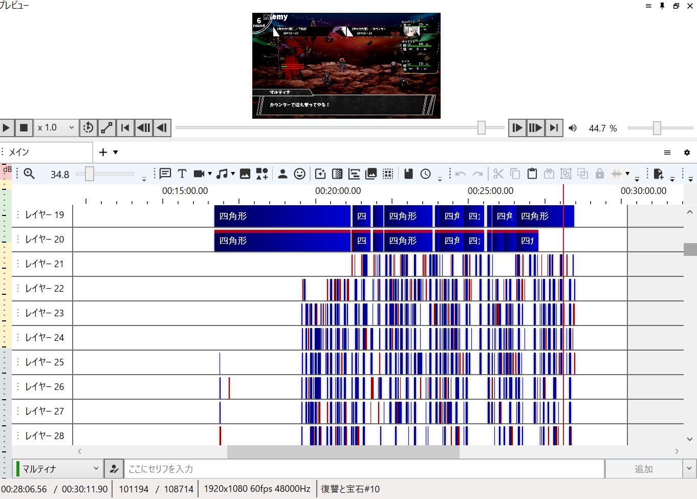This screenshot has height=499, width=697.
Task: Focus the ここにセリフを入力 dialogue field
Action: (x=364, y=469)
